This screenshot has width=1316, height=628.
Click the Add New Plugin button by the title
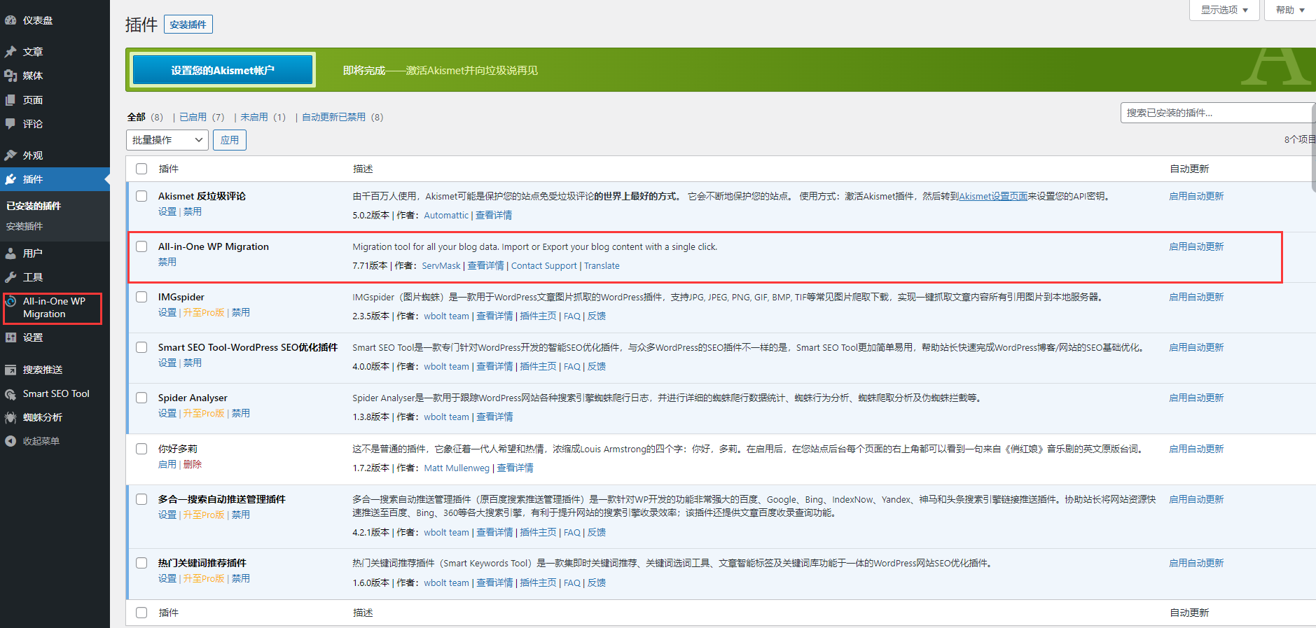188,25
